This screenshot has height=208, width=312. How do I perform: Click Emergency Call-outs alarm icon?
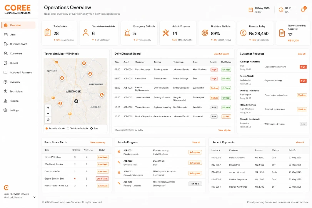127,33
